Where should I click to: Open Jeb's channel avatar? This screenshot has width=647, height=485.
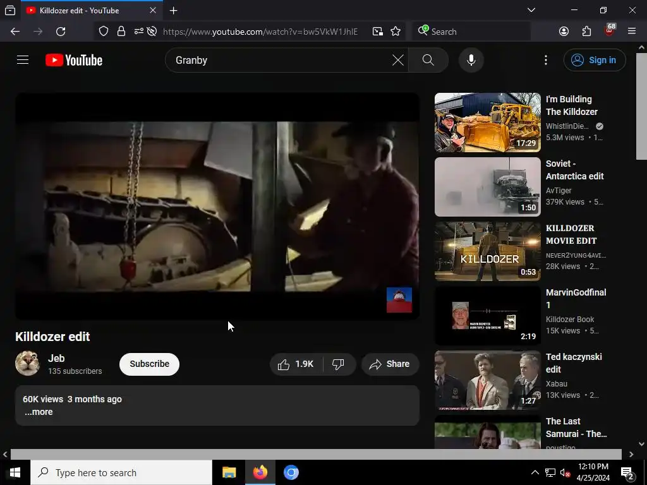27,363
